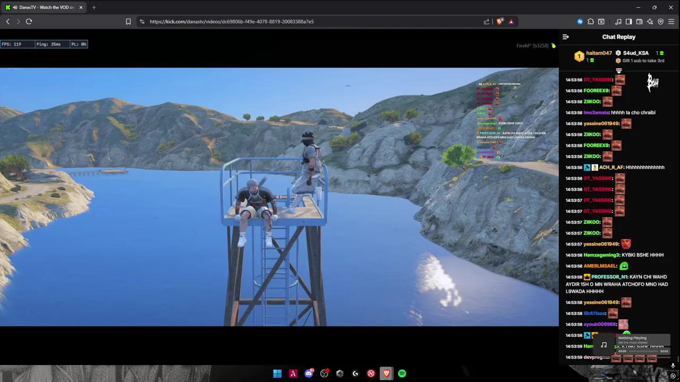The height and width of the screenshot is (382, 680).
Task: Open ayoub009988 username in chat
Action: [x=599, y=324]
